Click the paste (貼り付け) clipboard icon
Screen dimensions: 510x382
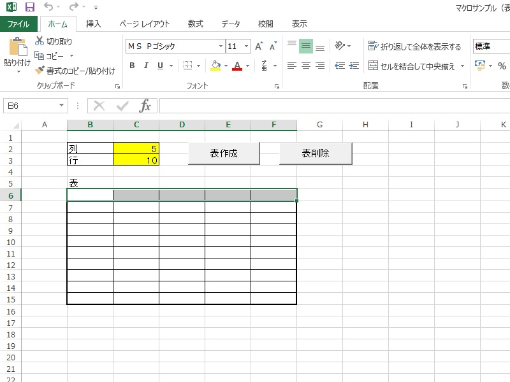[17, 48]
